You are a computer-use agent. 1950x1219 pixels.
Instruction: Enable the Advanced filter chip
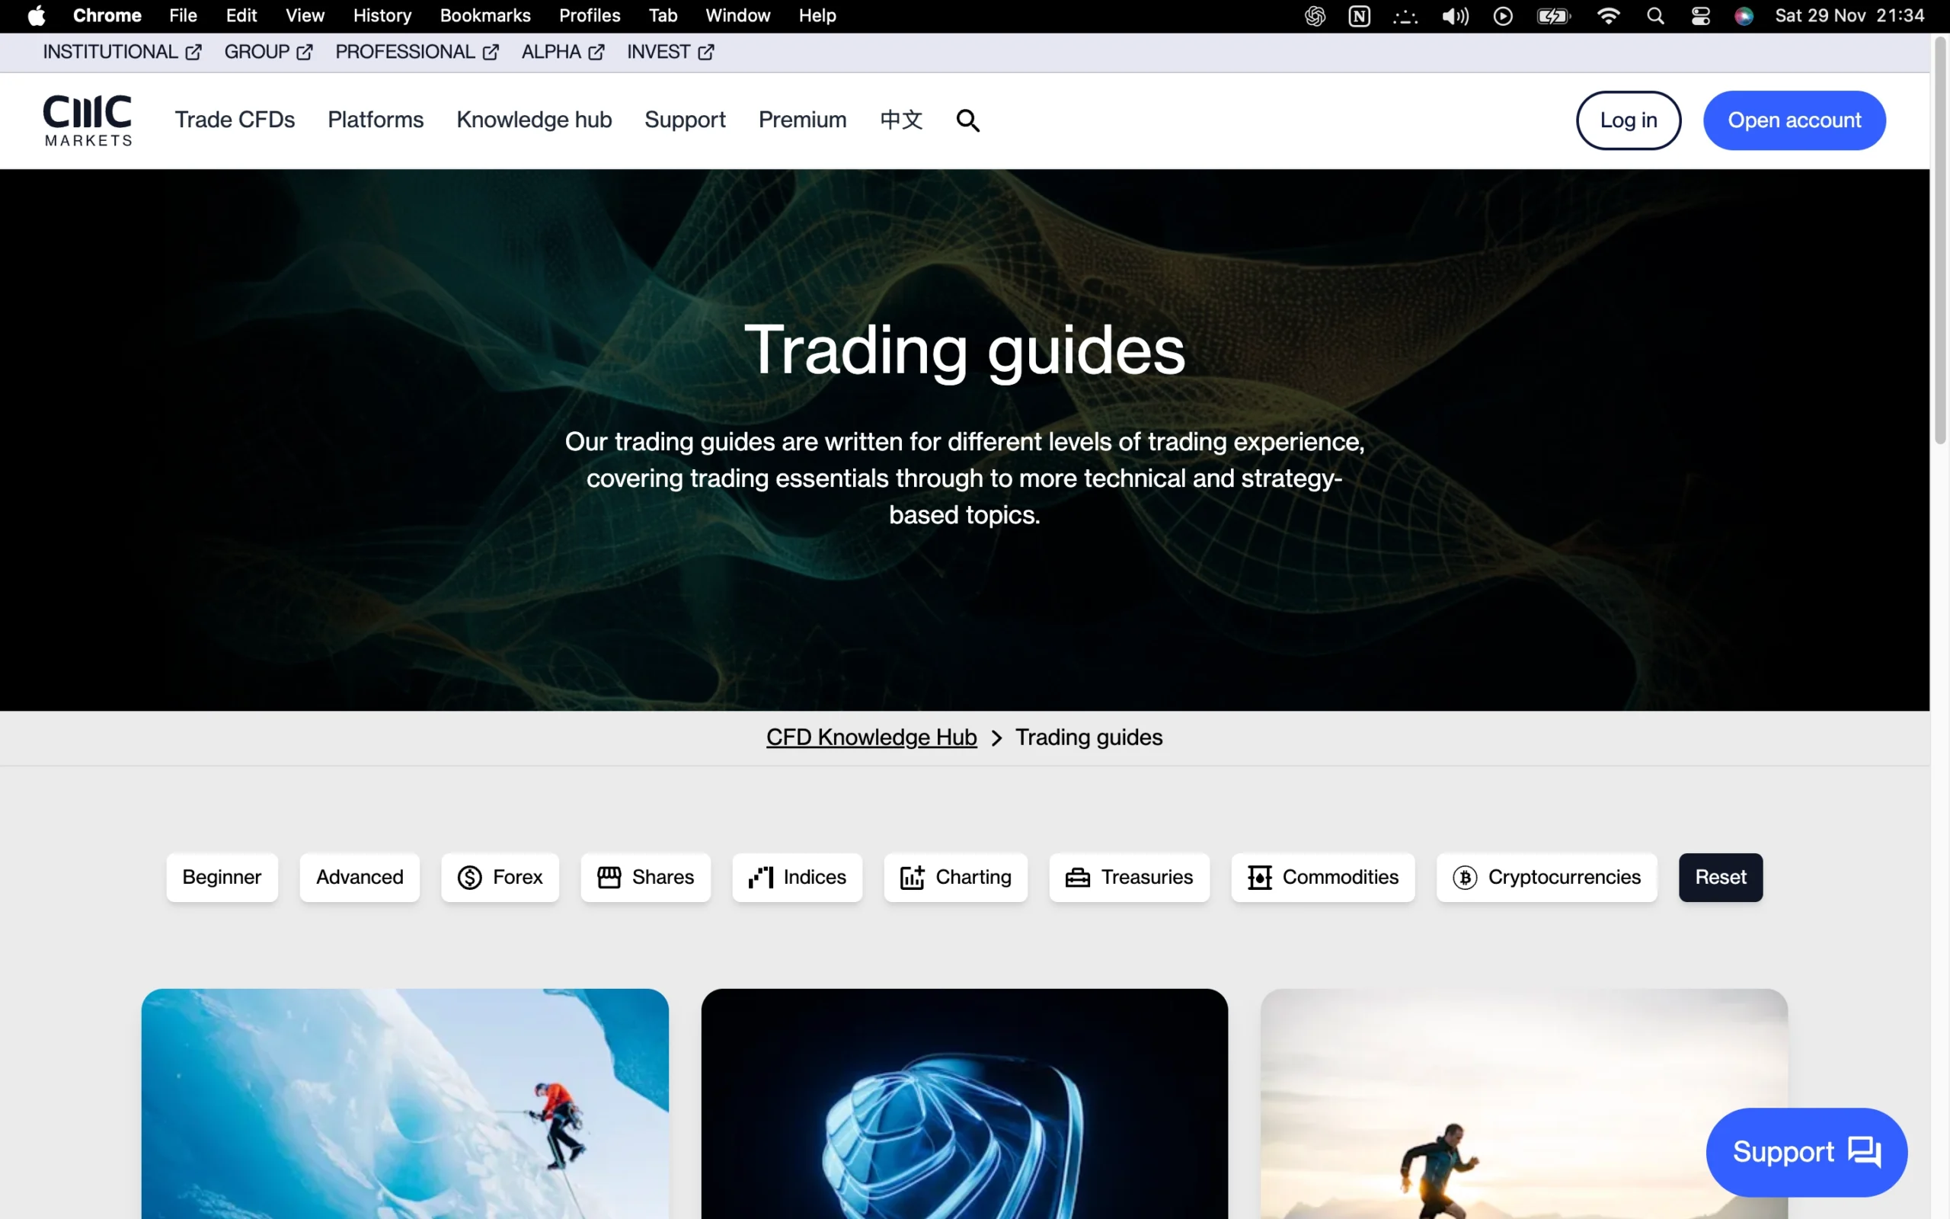(359, 877)
